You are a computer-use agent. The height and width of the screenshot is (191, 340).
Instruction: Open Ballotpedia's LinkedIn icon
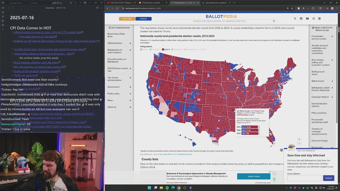click(x=319, y=19)
